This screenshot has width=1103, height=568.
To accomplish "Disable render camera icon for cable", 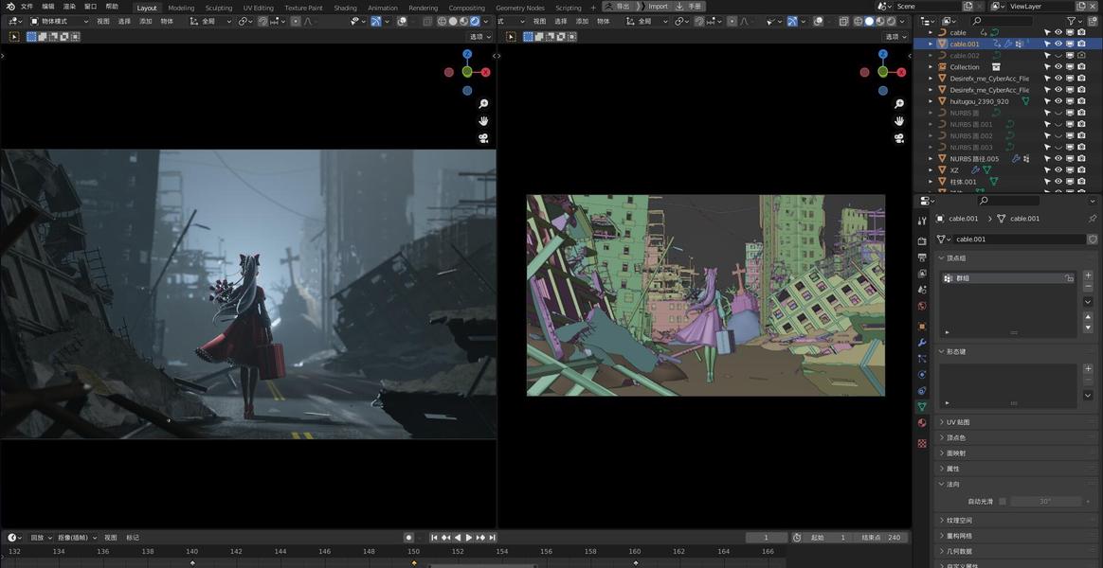I will point(1081,32).
